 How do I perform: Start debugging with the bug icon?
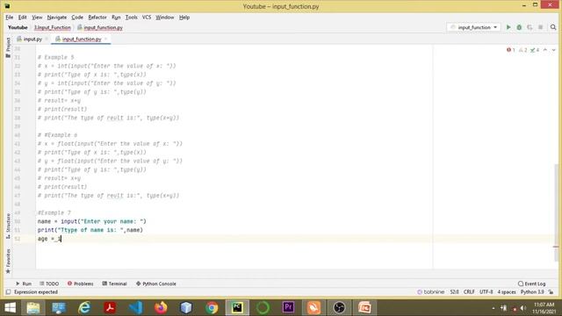point(519,27)
